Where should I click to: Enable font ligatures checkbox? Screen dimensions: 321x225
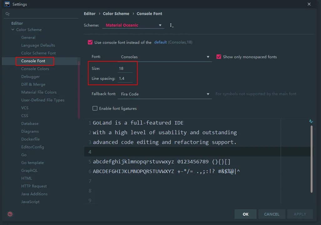[x=95, y=108]
